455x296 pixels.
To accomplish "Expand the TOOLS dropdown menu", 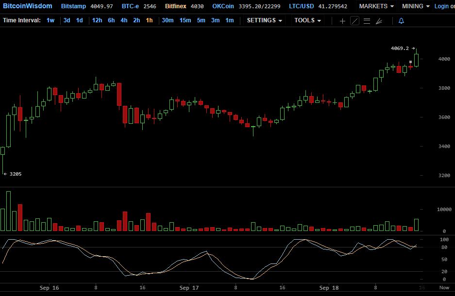I will (x=307, y=20).
